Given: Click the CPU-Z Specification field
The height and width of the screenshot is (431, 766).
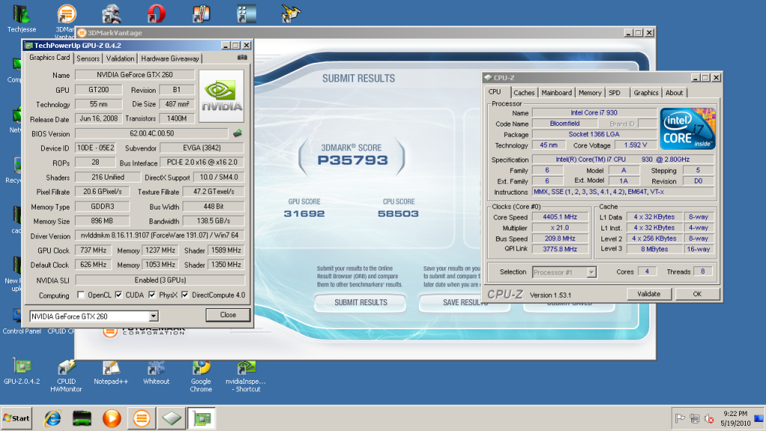Looking at the screenshot, I should pyautogui.click(x=623, y=159).
